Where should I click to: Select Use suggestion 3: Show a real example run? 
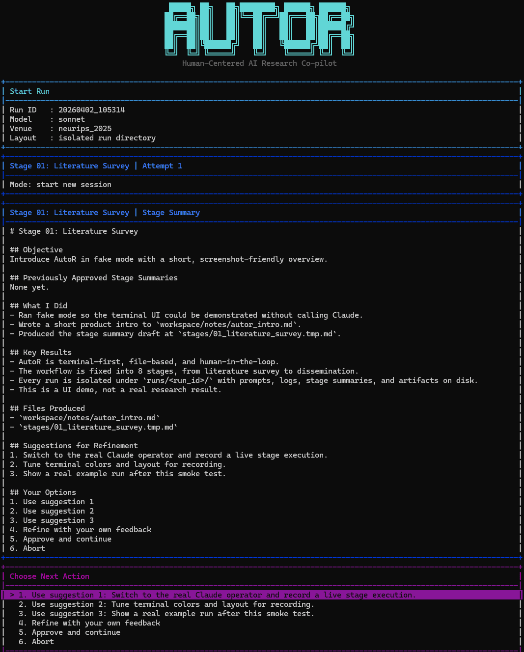pos(166,614)
